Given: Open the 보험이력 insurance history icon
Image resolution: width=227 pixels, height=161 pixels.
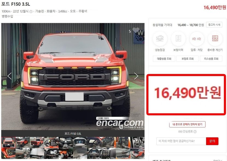Looking at the screenshot, I should [178, 38].
